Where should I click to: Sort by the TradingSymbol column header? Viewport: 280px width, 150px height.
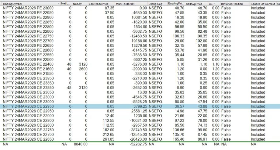12,4
